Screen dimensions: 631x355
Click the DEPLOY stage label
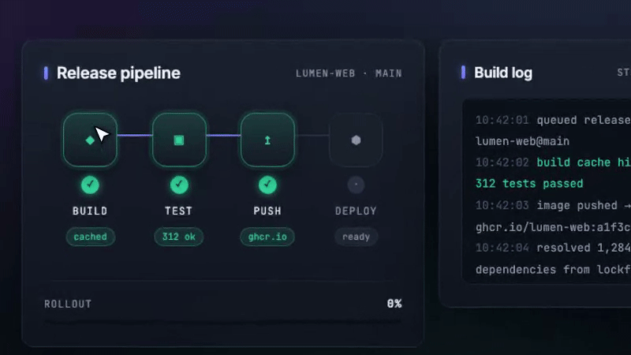click(x=357, y=211)
